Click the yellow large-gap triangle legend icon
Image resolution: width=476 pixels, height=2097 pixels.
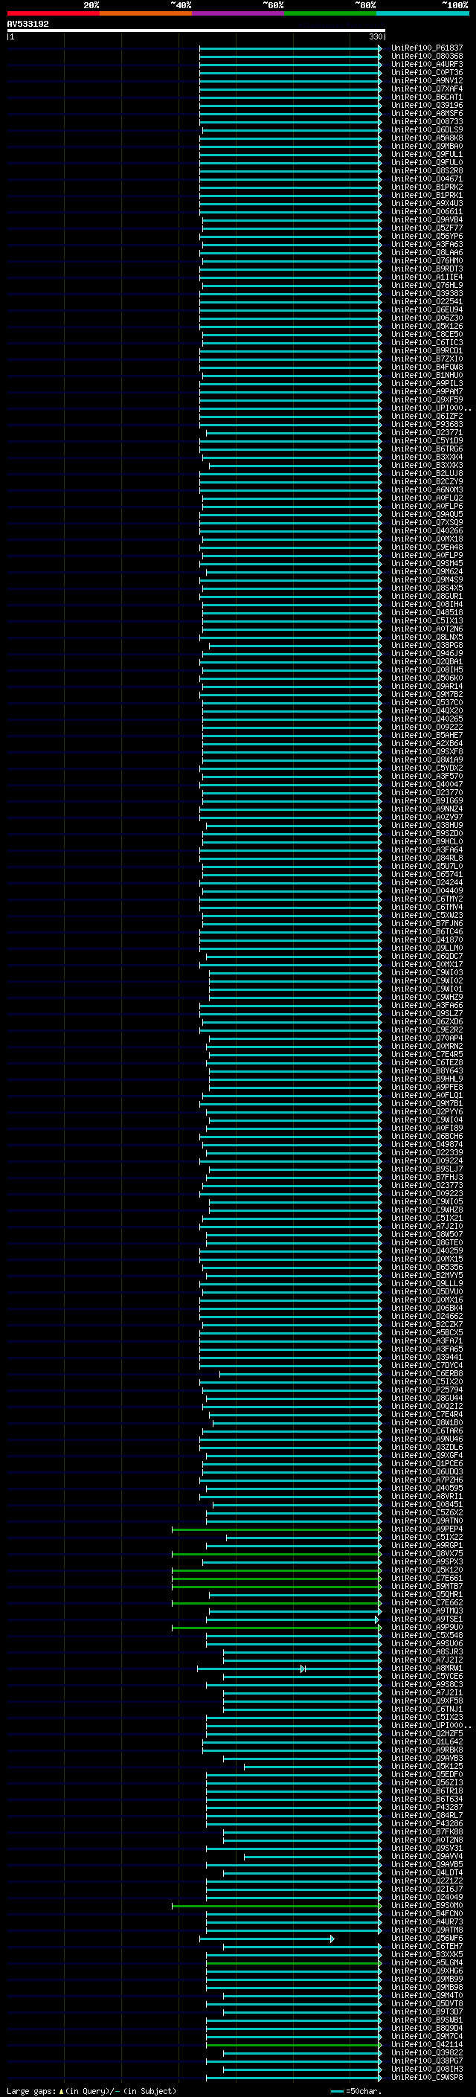click(61, 2090)
